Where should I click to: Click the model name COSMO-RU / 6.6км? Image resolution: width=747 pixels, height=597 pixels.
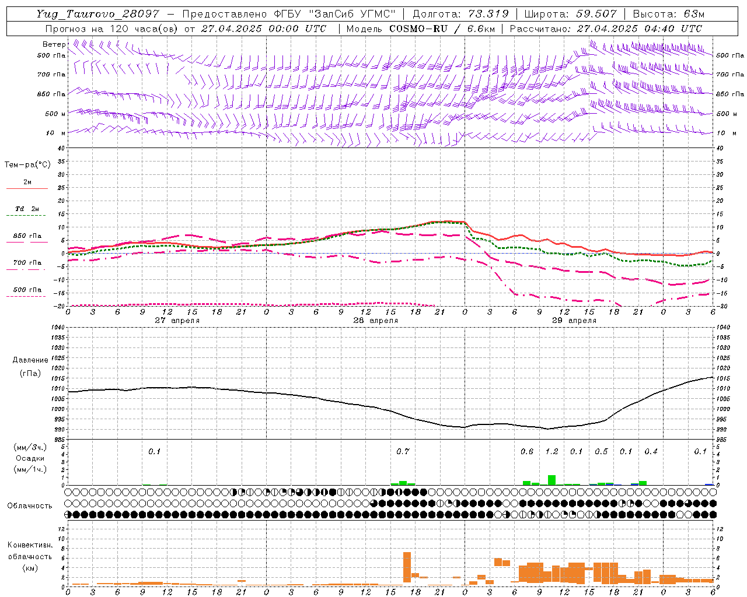point(442,29)
